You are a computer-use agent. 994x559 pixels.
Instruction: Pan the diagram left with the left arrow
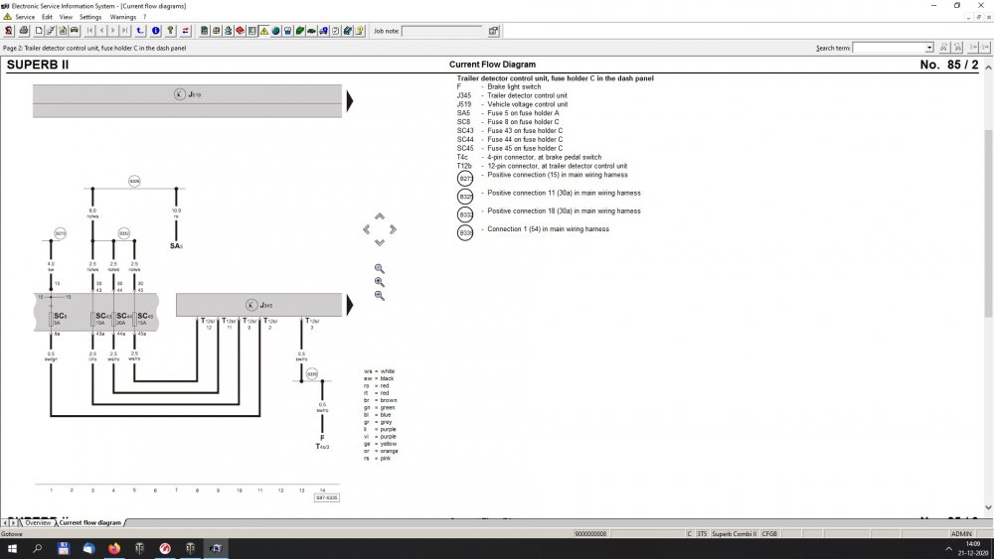pos(367,229)
